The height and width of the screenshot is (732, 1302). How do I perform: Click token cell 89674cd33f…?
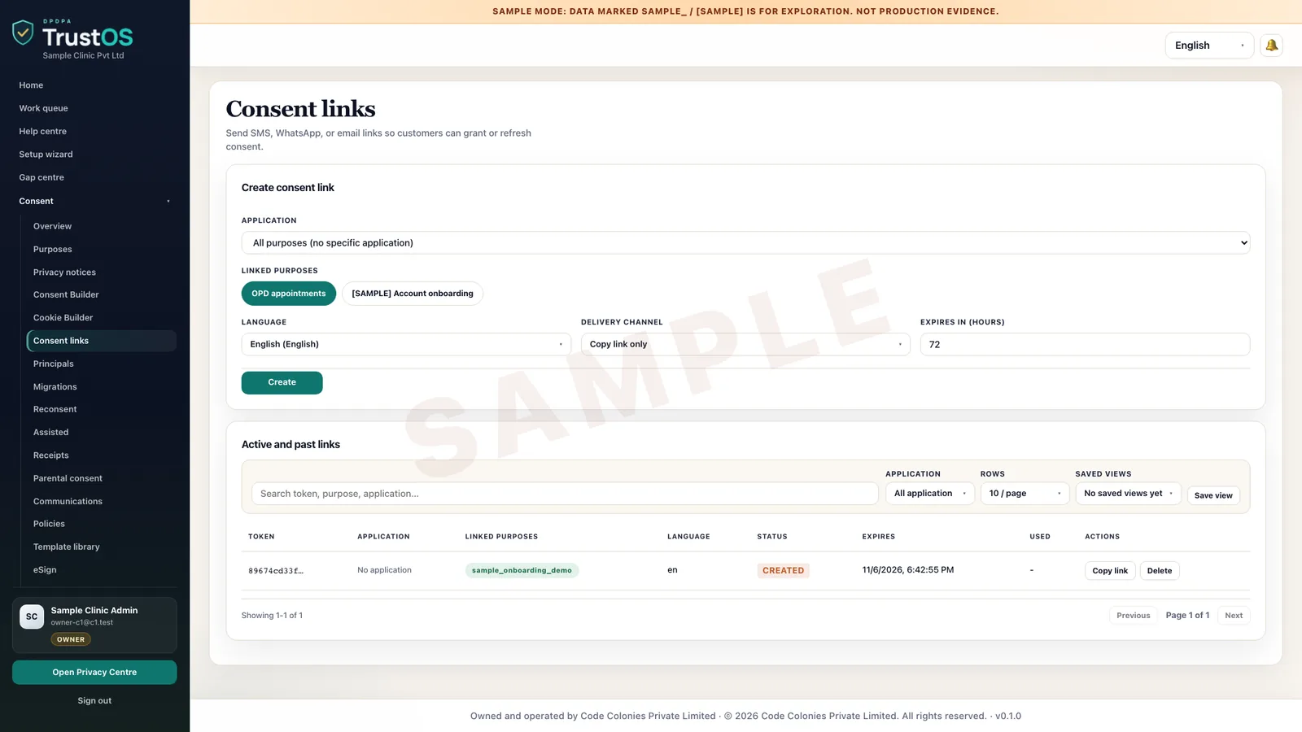point(276,571)
